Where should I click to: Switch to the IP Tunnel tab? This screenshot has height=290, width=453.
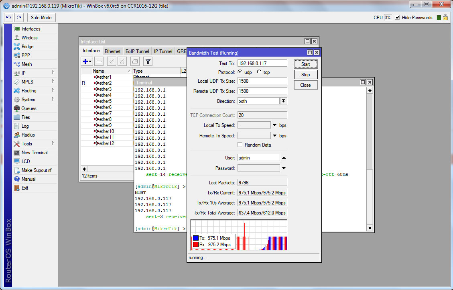point(163,51)
